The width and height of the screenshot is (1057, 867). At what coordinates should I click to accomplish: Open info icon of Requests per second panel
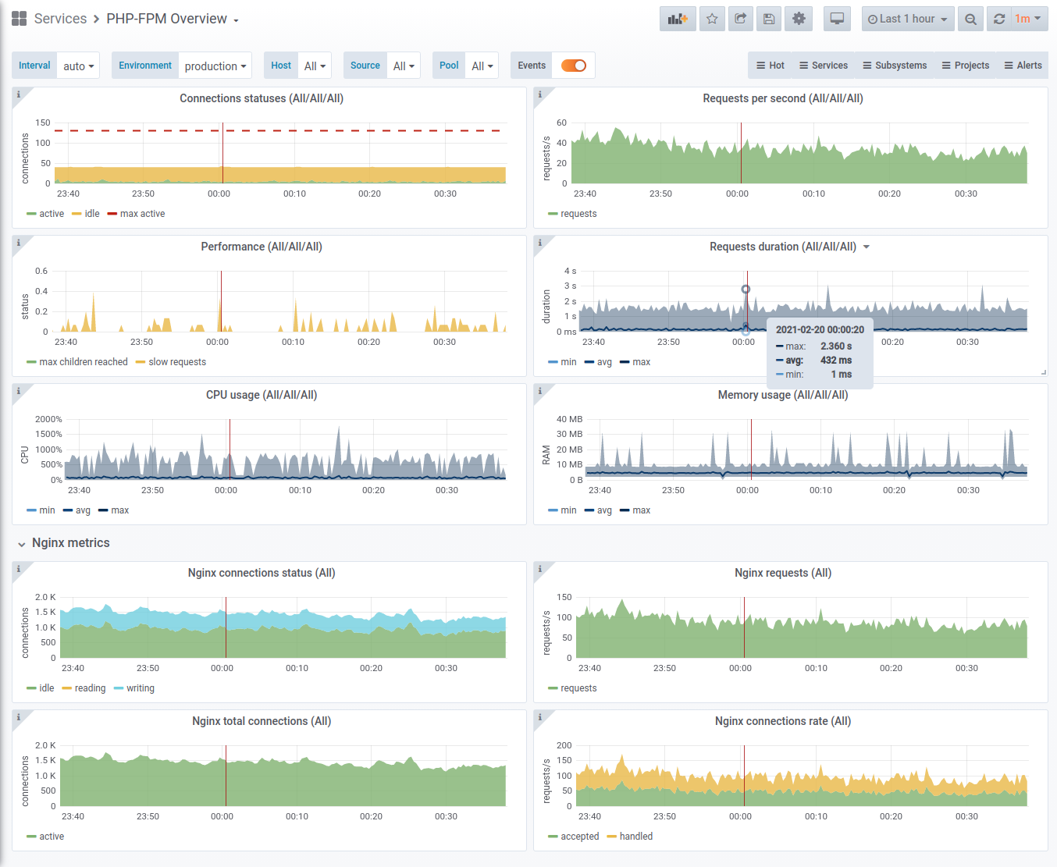coord(539,94)
